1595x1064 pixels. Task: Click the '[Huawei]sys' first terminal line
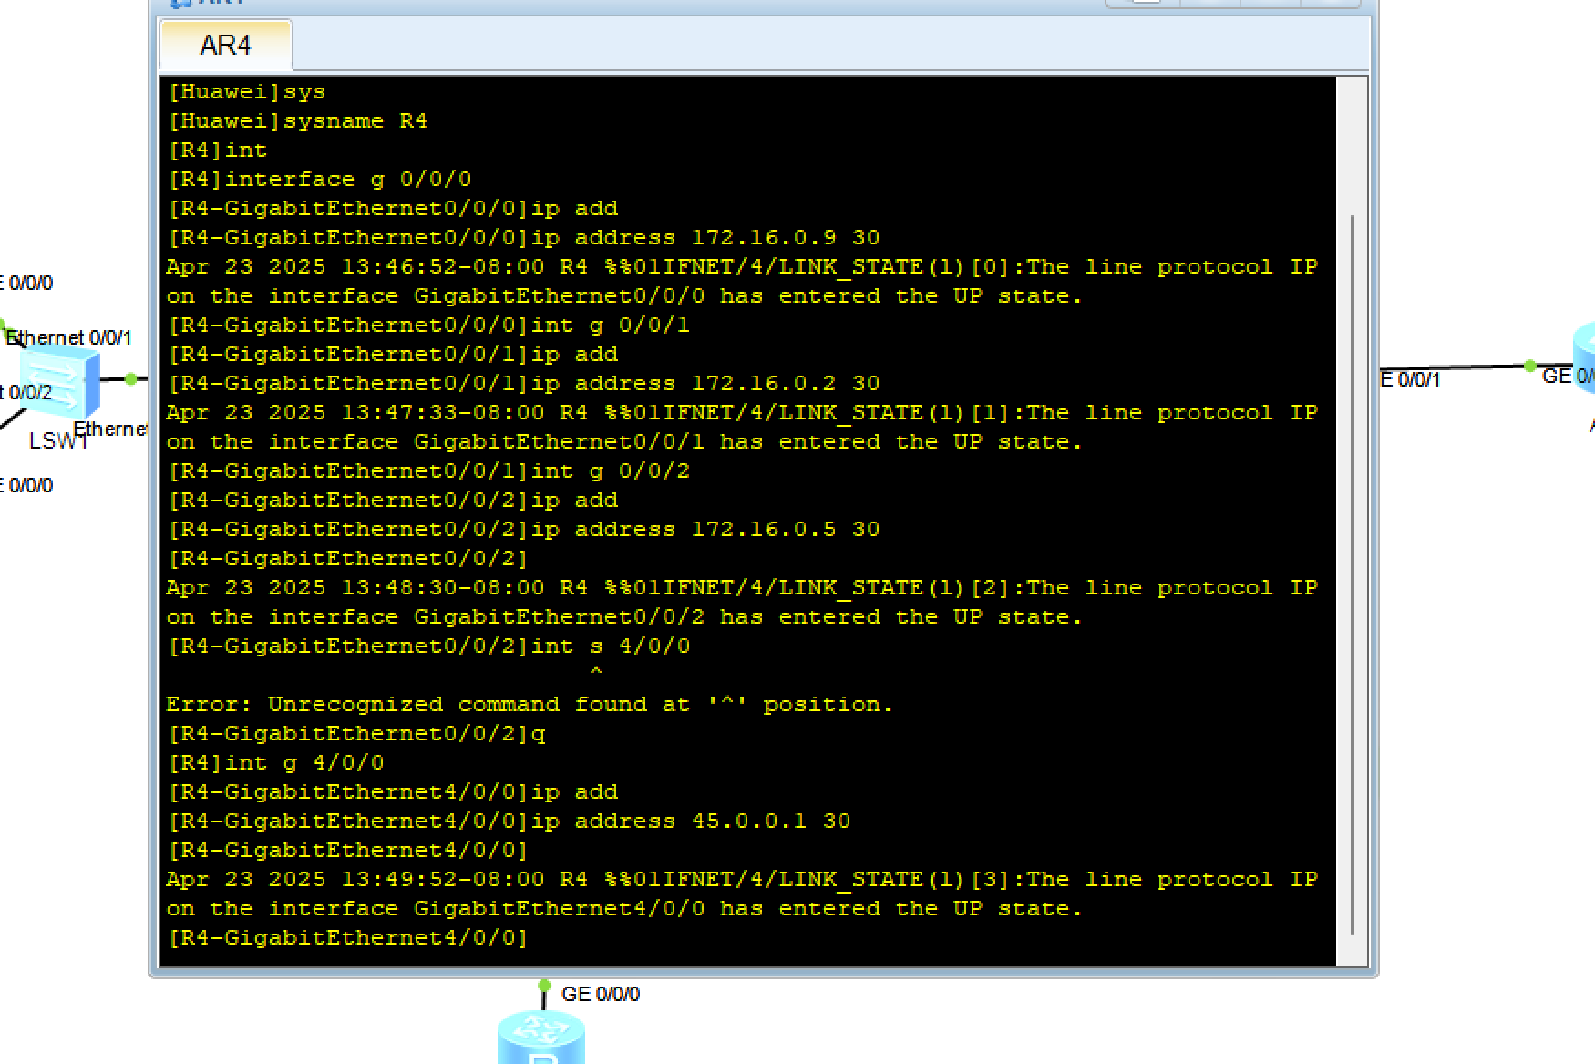click(x=247, y=91)
